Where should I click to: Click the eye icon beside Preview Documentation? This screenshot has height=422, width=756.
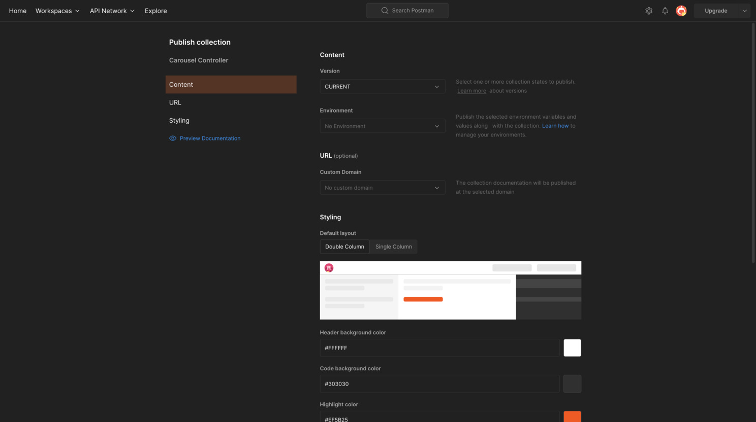173,138
